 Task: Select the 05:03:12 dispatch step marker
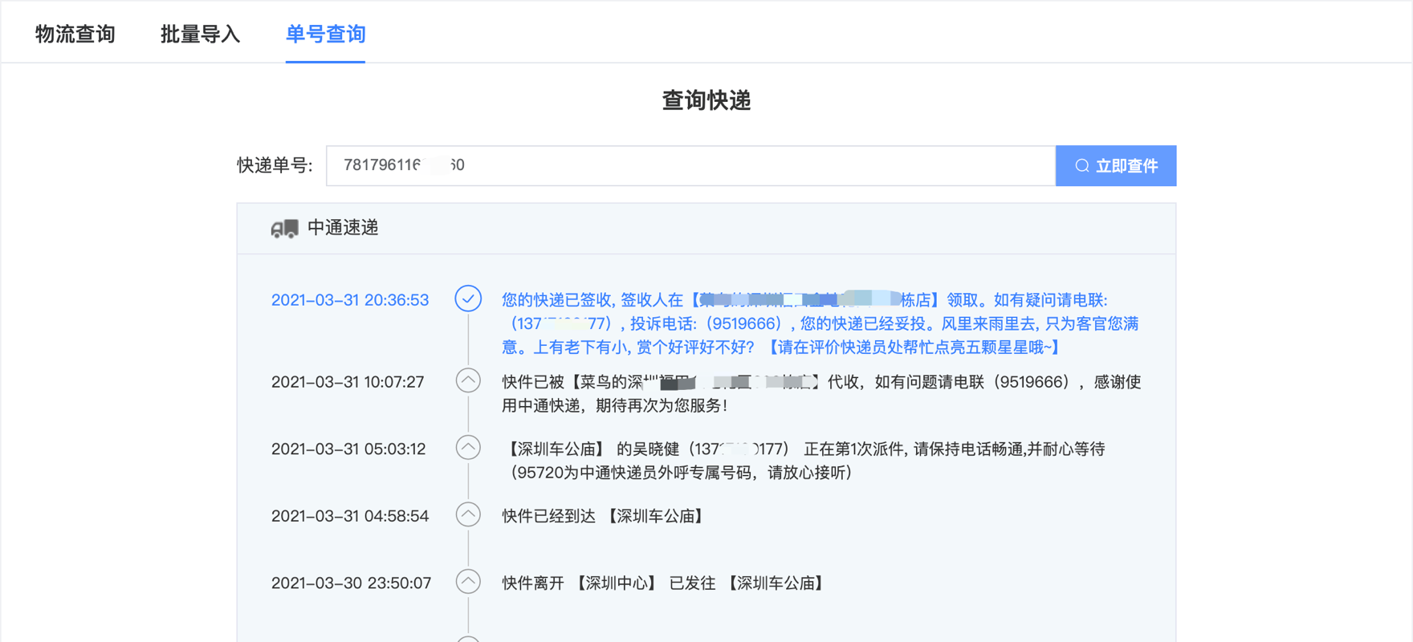(x=468, y=448)
